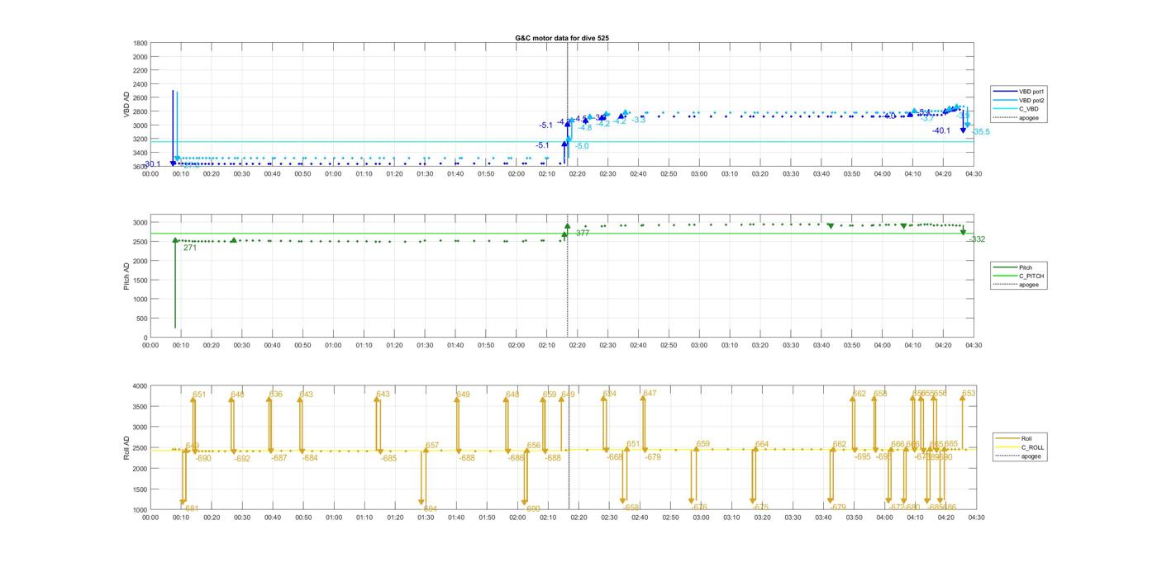Click '01:00' time tick under the Pitch plot
This screenshot has width=1157, height=572.
point(334,345)
